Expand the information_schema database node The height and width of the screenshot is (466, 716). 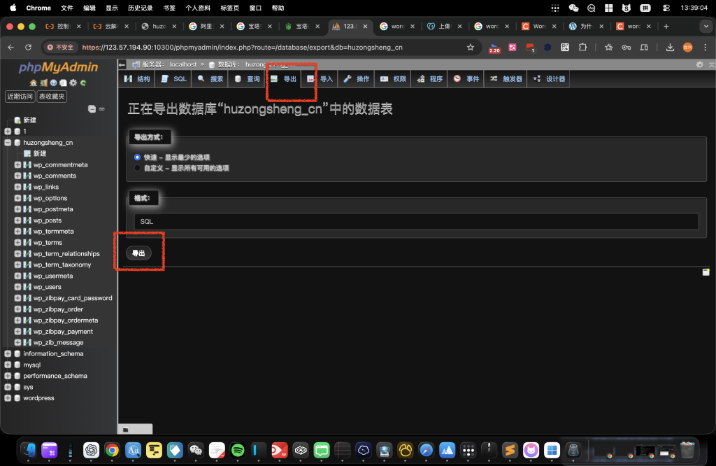(8, 354)
